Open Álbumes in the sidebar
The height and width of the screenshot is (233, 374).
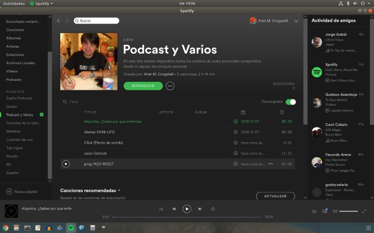(x=13, y=38)
